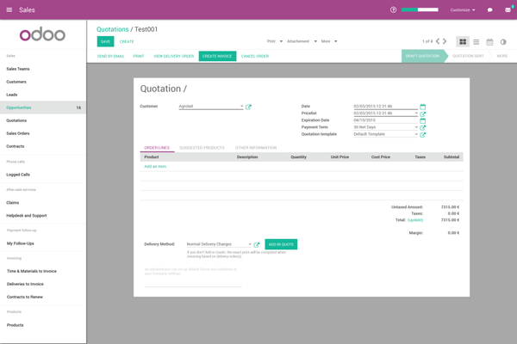Screen dimensions: 517x344
Task: Click the Create Invoice button
Action: click(217, 56)
